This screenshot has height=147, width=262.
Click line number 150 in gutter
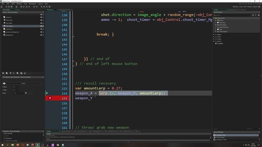click(65, 74)
